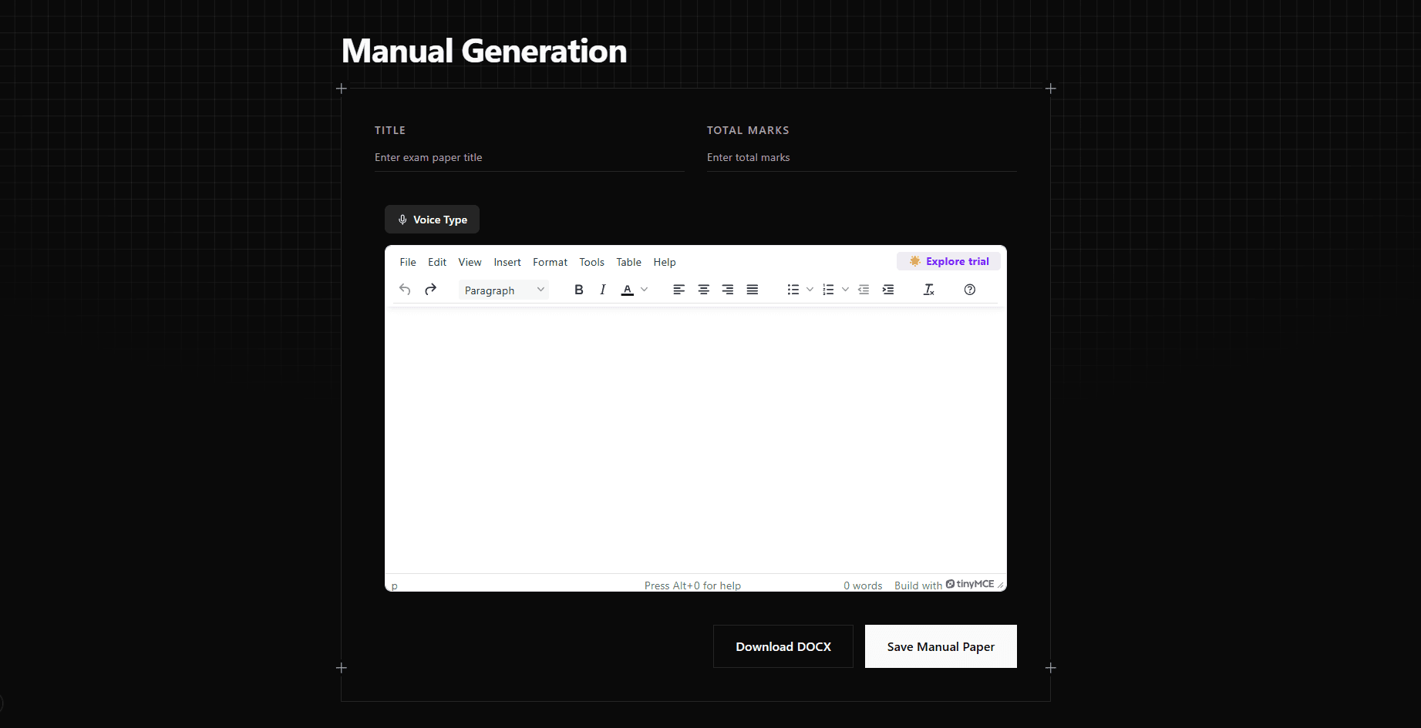Justify the text
Image resolution: width=1421 pixels, height=728 pixels.
(x=753, y=290)
